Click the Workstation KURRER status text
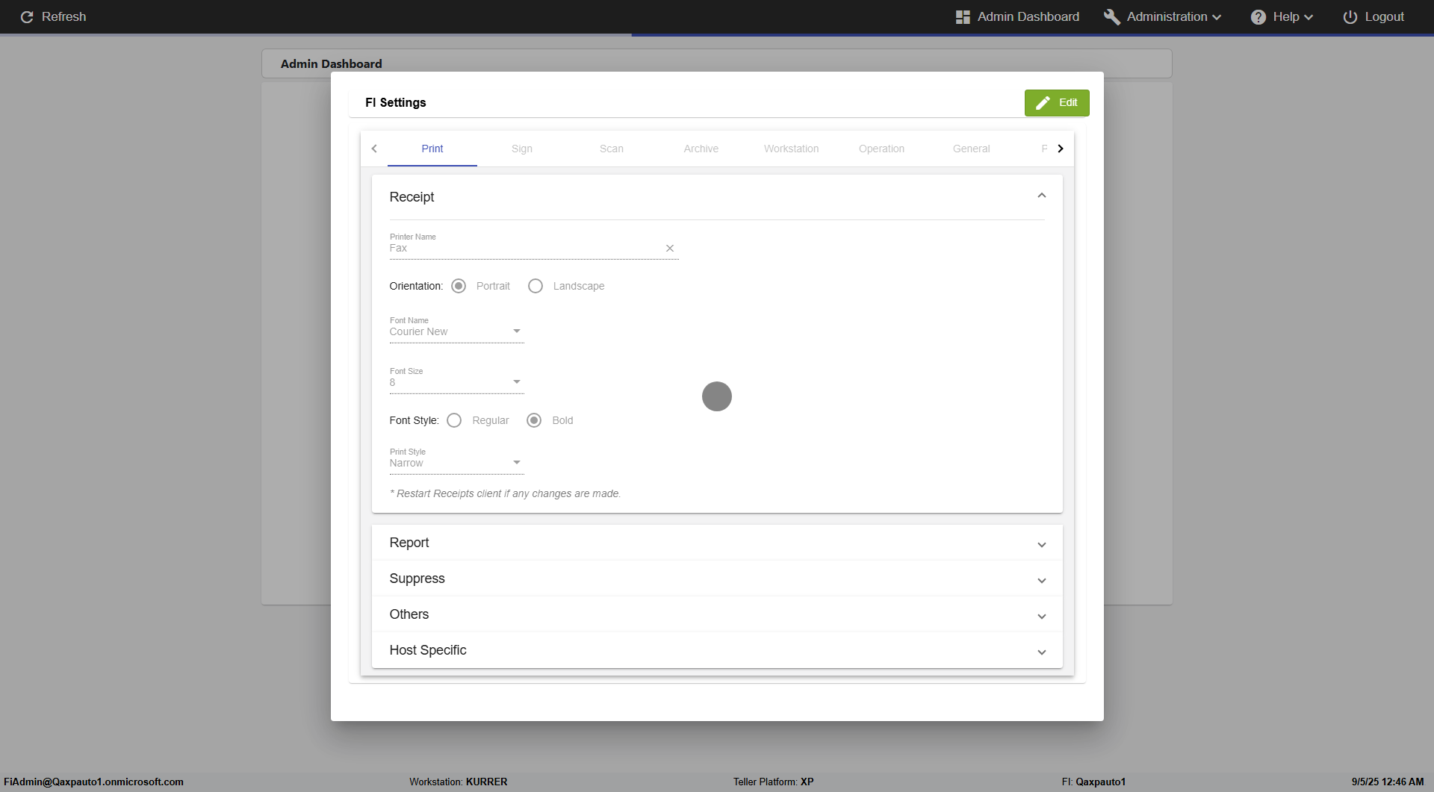 point(459,782)
